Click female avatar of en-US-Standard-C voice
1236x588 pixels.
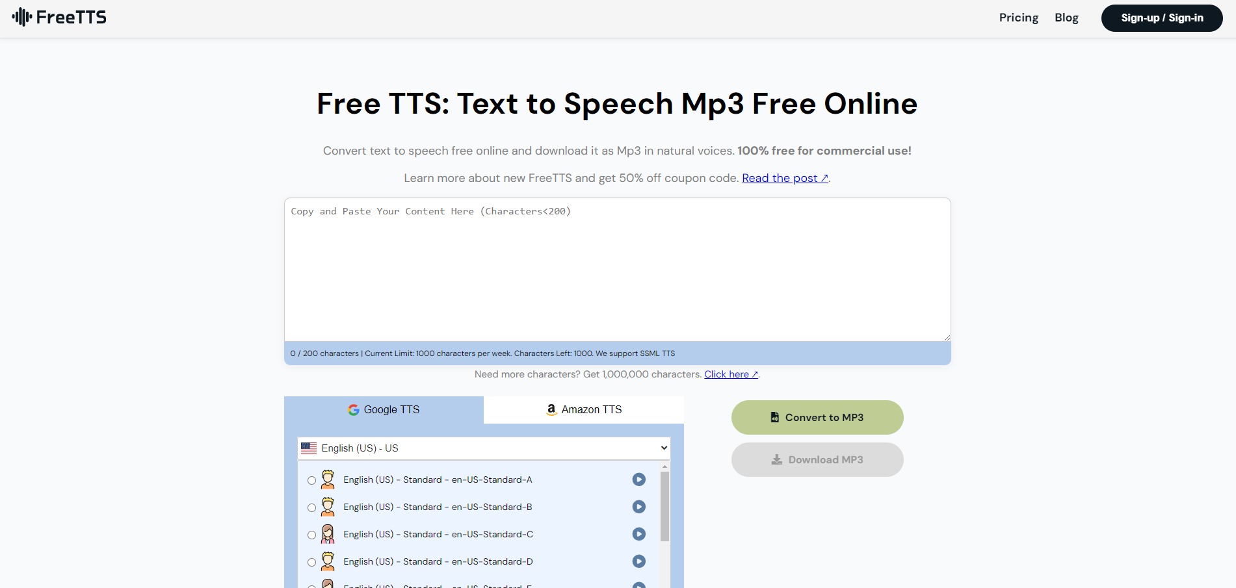click(328, 534)
